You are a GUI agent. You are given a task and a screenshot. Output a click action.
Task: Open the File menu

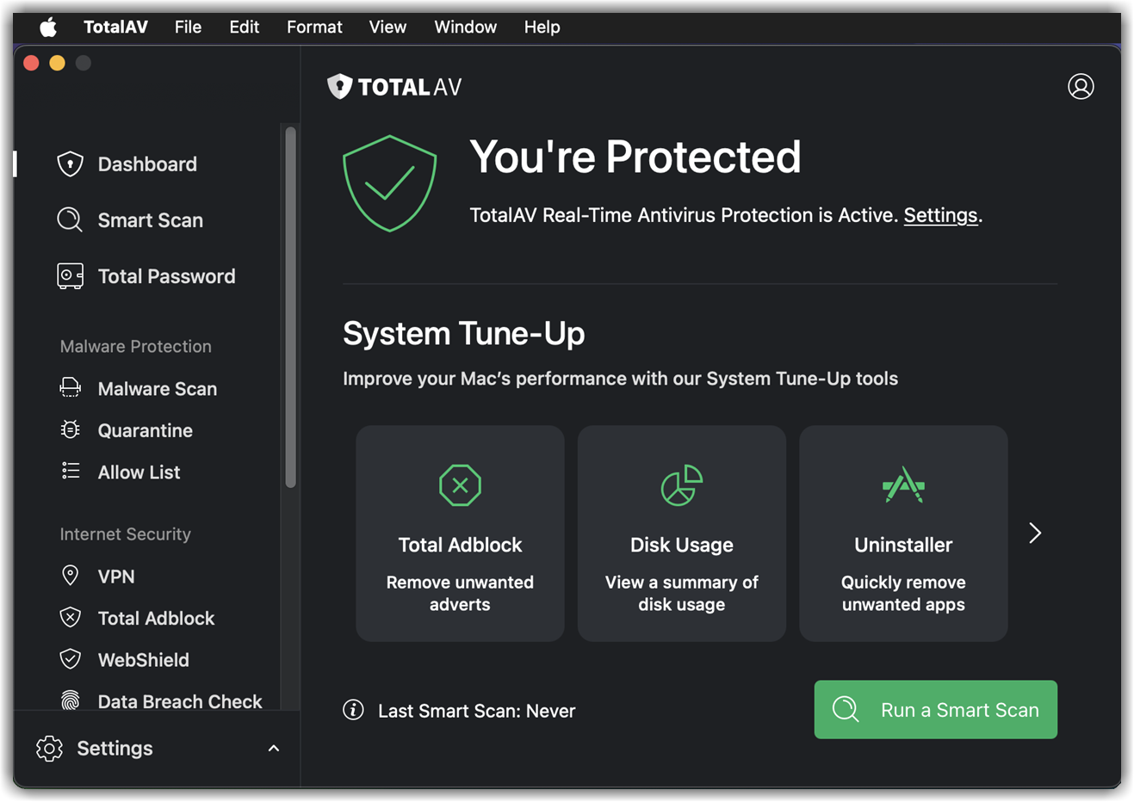pos(188,27)
